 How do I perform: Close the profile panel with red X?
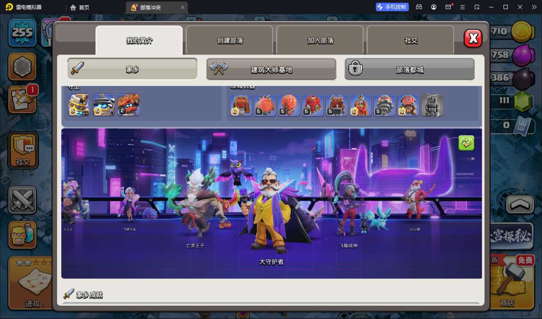473,38
